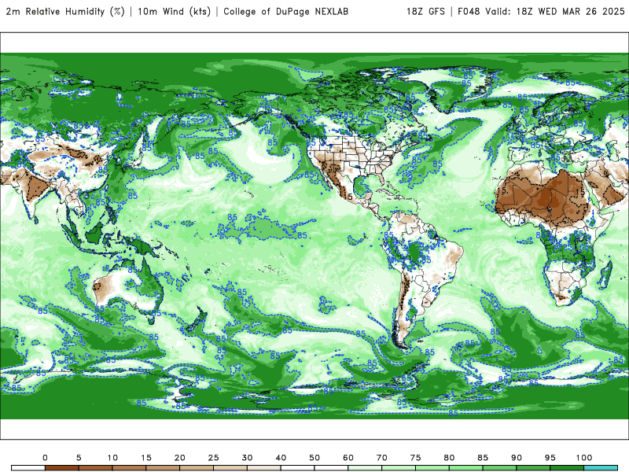Click the '10m Wind (kts)' header label
The image size is (629, 472).
click(174, 12)
